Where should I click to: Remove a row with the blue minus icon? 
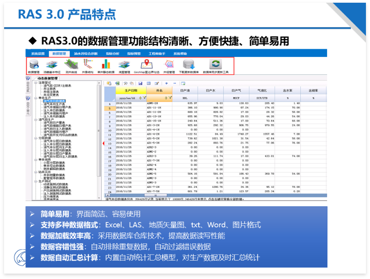(x=175, y=84)
